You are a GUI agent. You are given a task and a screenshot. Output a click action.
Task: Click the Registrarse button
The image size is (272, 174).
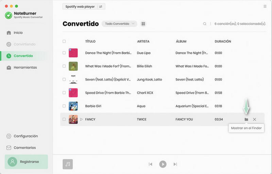pos(26,162)
